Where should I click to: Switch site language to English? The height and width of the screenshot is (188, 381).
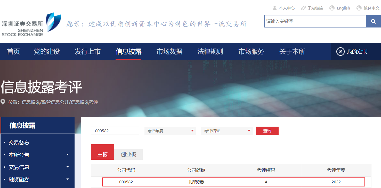(343, 8)
